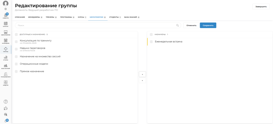This screenshot has height=124, width=273.
Task: Switch to the Менеджеры tab
Action: [x=35, y=17]
